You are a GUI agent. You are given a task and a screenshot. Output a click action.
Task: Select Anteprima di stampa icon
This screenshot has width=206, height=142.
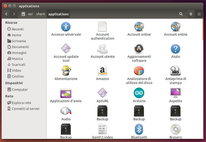pyautogui.click(x=175, y=71)
